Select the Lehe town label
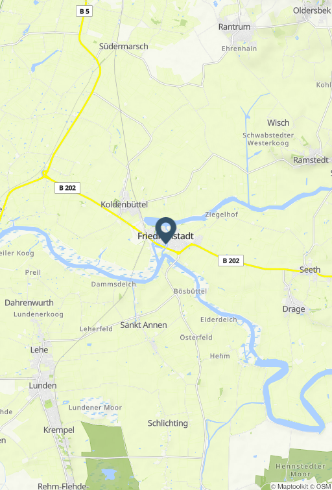This screenshot has height=490, width=332. (39, 350)
